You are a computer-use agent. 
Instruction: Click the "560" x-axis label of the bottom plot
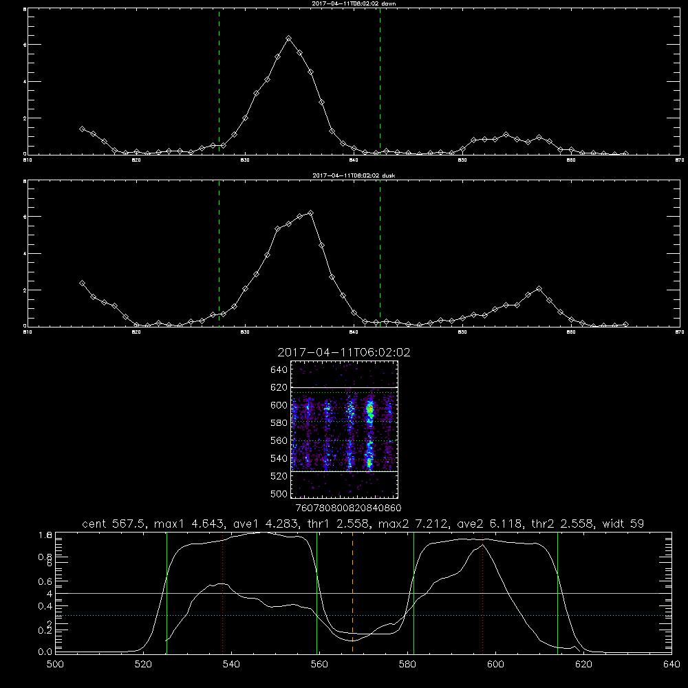coord(319,665)
